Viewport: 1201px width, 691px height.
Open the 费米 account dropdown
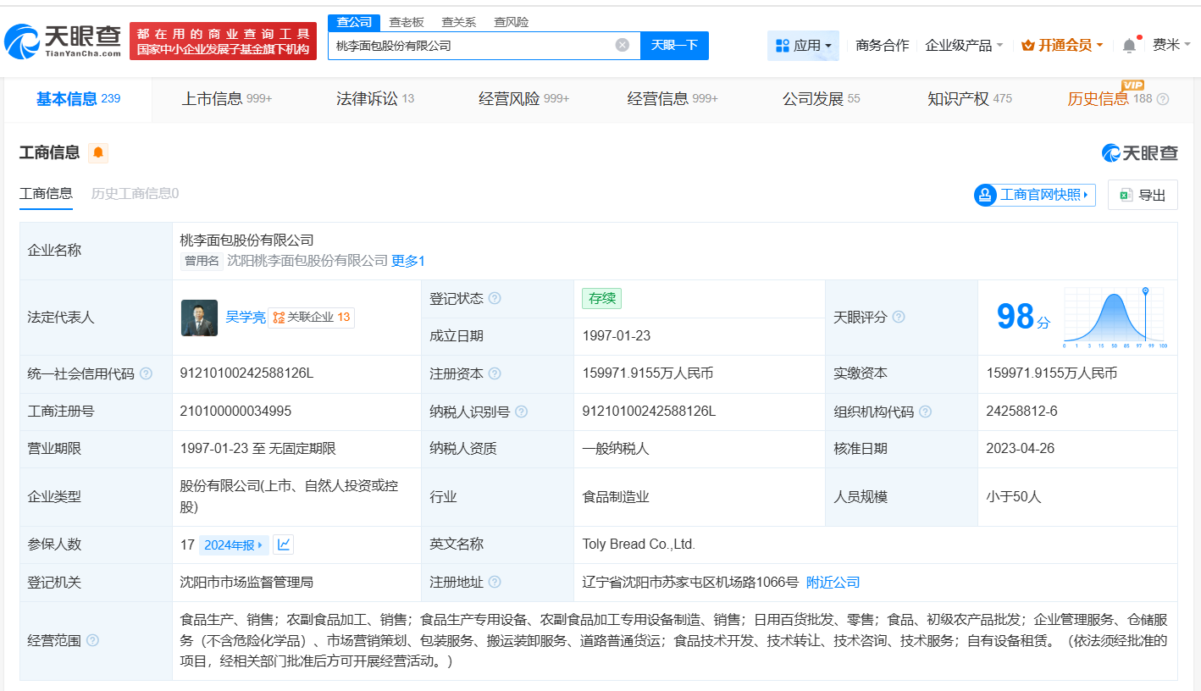pyautogui.click(x=1173, y=45)
